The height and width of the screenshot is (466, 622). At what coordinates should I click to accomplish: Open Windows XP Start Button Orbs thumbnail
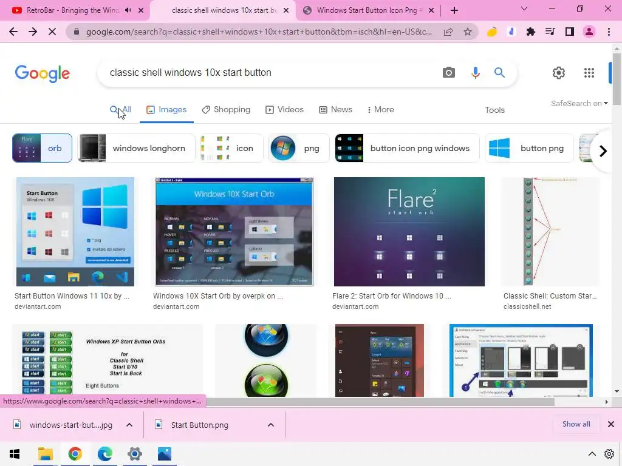tap(107, 360)
